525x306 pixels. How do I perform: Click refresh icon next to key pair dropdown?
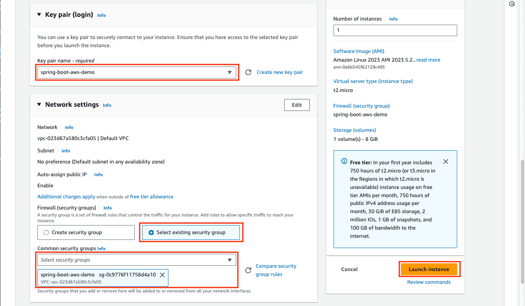(248, 72)
